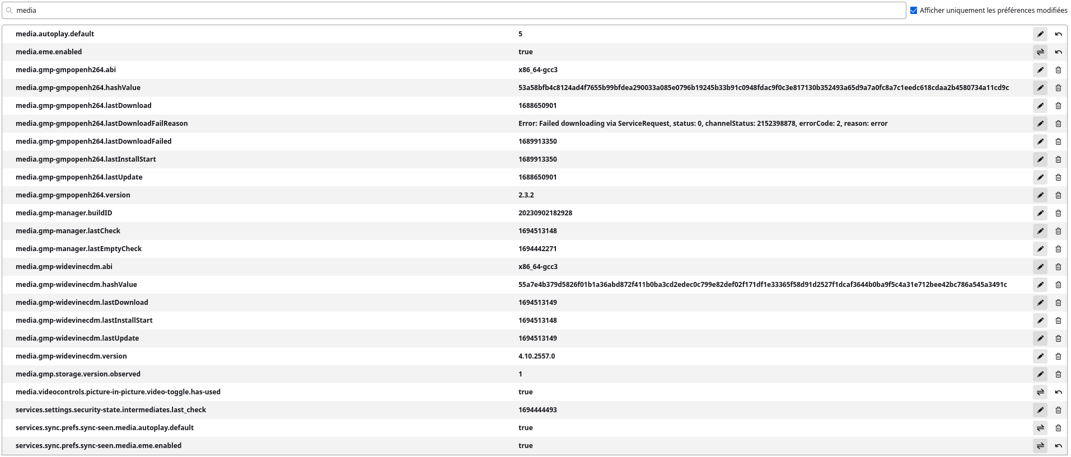Delete sync-seen.media.autoplay.default preference

[x=1058, y=428]
